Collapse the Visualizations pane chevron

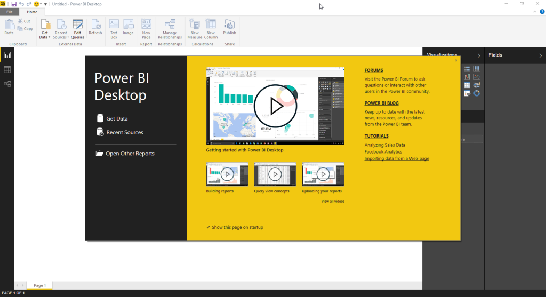478,55
